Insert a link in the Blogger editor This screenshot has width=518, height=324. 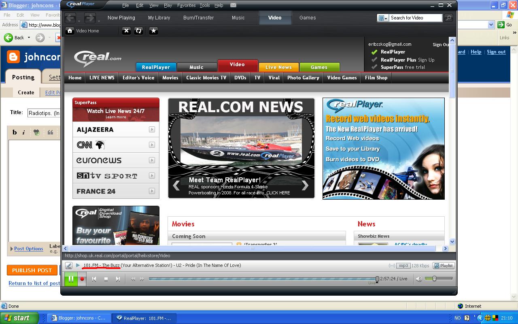coord(36,132)
